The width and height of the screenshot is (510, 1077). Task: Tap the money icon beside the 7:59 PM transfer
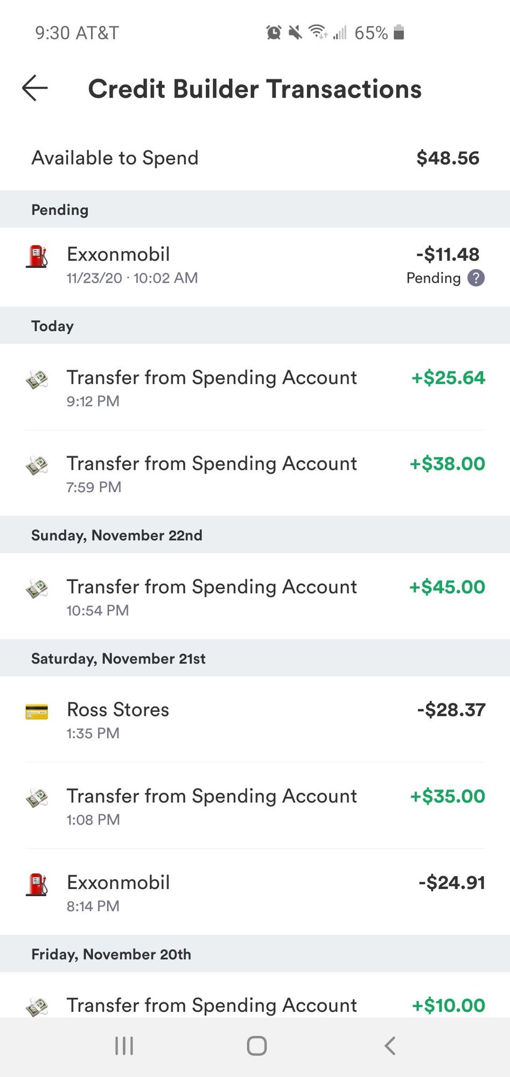[37, 465]
